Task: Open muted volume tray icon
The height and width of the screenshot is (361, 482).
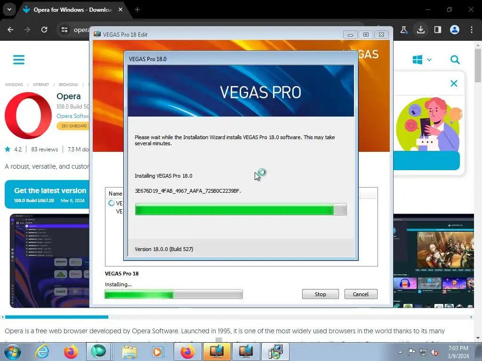Action: [434, 352]
